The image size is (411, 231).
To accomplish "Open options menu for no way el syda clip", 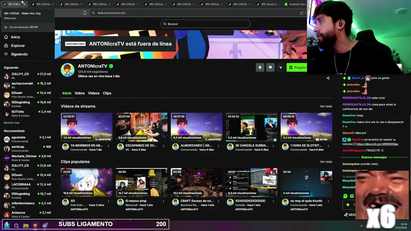I will [x=328, y=201].
